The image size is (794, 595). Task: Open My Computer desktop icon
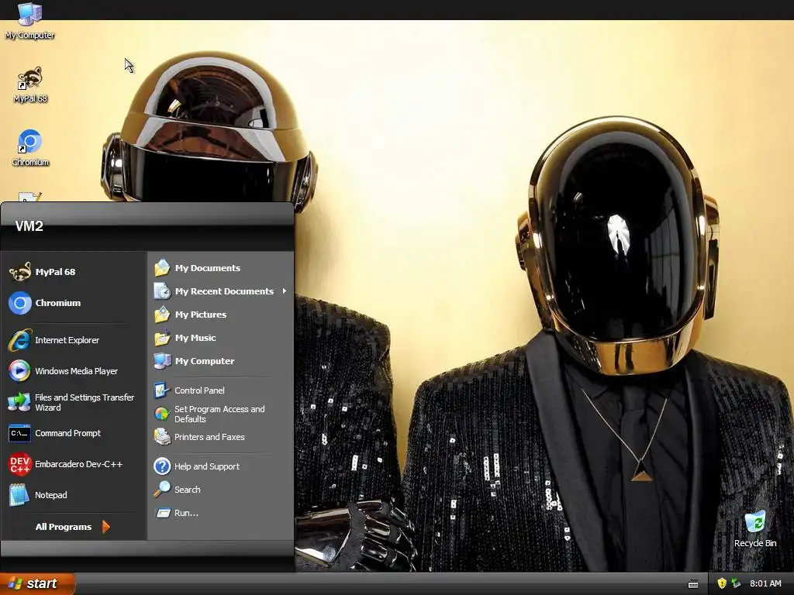(29, 20)
